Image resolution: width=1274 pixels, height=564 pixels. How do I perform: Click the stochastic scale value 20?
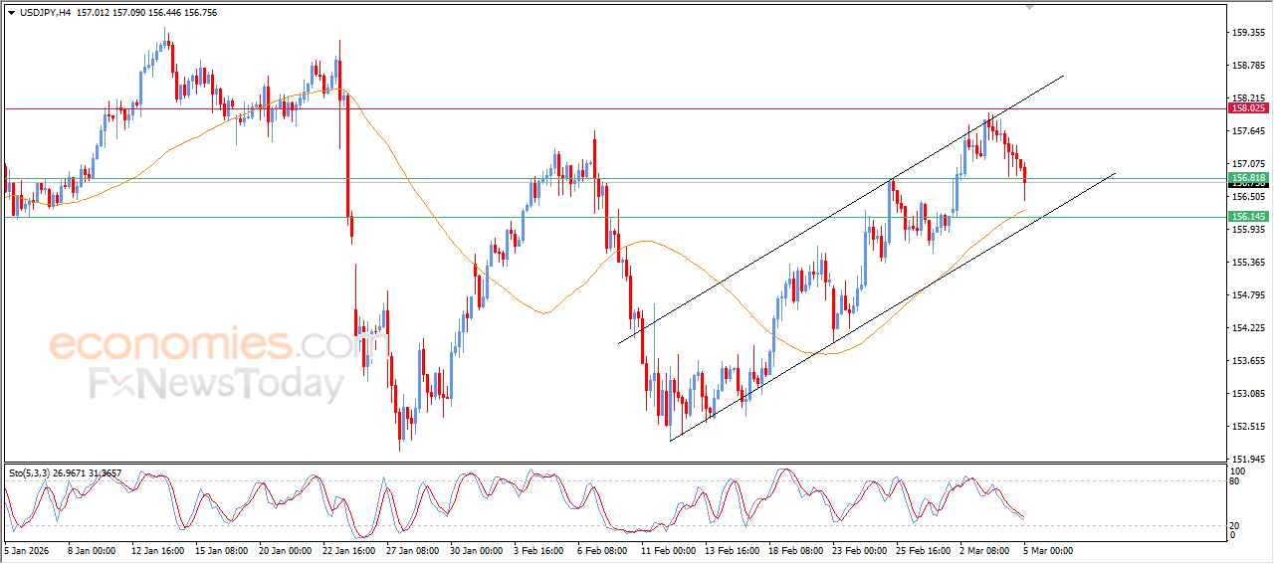point(1237,525)
